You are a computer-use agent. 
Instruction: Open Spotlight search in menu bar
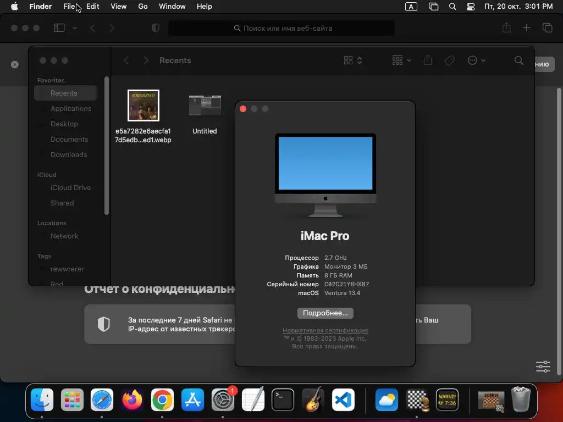(x=452, y=7)
